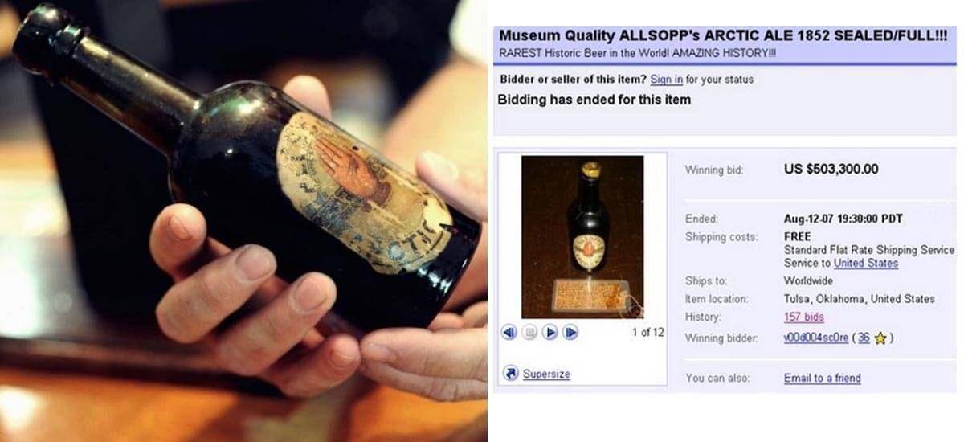Open the feedback score 36 link
This screenshot has width=964, height=442.
[x=864, y=338]
